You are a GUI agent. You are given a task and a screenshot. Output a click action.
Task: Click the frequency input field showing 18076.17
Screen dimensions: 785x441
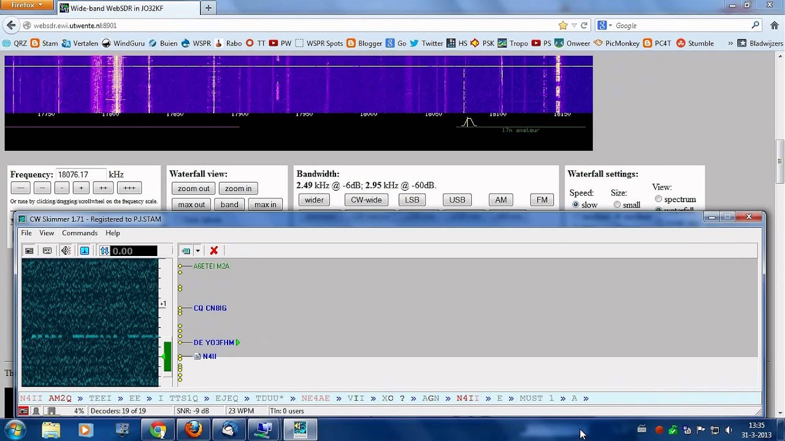click(81, 175)
